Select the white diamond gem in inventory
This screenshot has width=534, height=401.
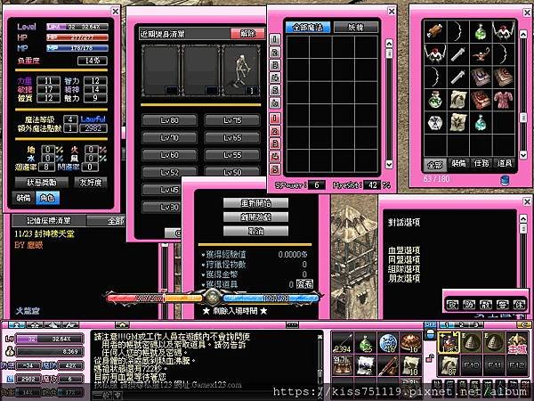(435, 122)
